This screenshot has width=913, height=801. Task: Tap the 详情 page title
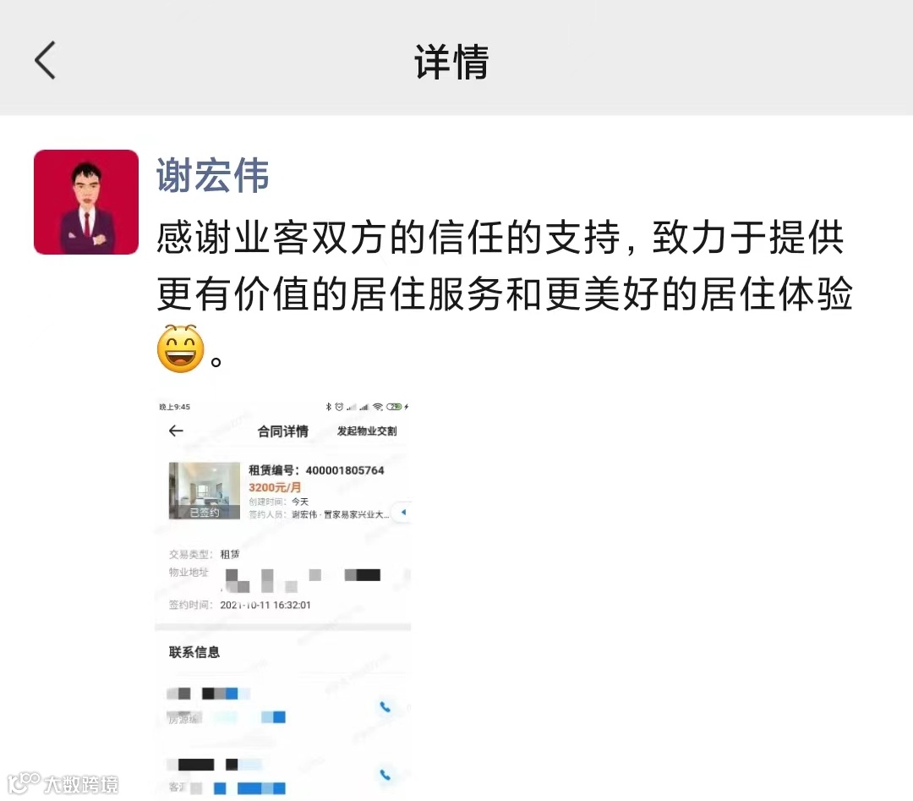click(x=451, y=62)
